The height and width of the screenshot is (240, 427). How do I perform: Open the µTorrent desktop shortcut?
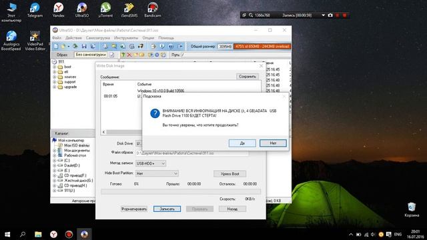click(x=105, y=11)
